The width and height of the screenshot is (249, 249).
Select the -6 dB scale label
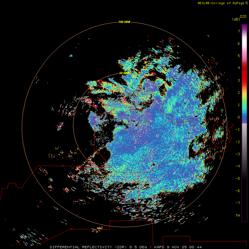[x=238, y=191]
